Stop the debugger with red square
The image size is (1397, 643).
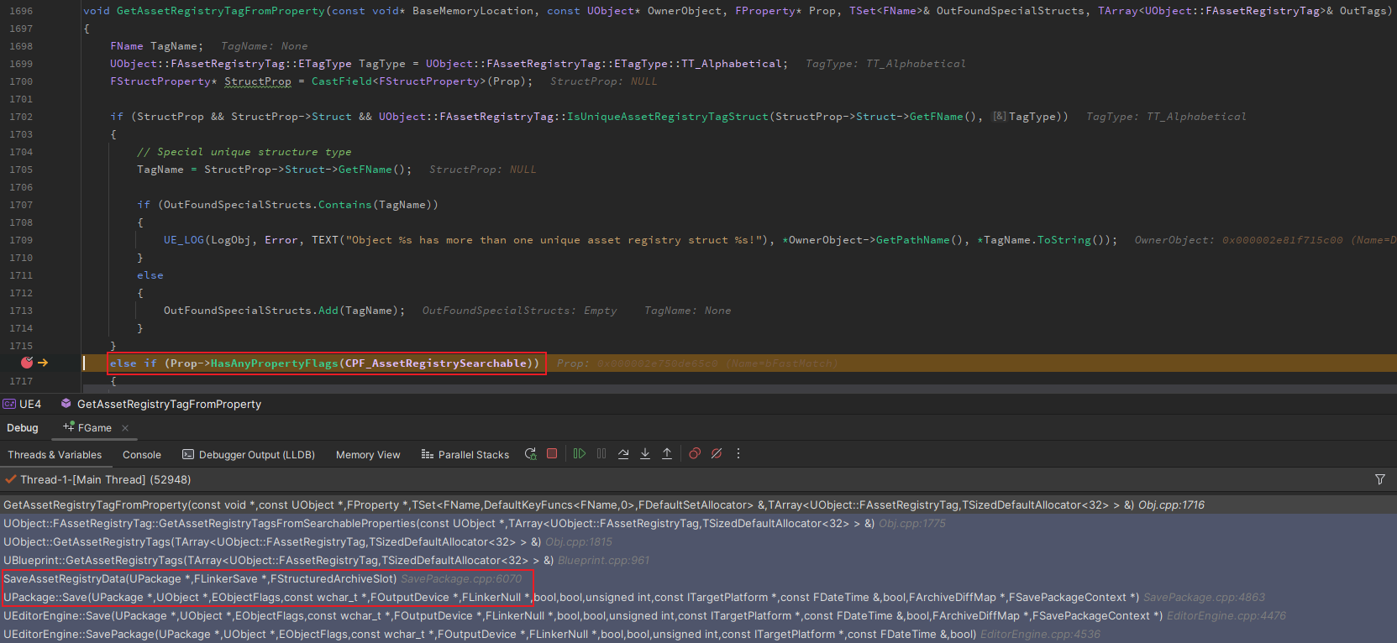(552, 454)
